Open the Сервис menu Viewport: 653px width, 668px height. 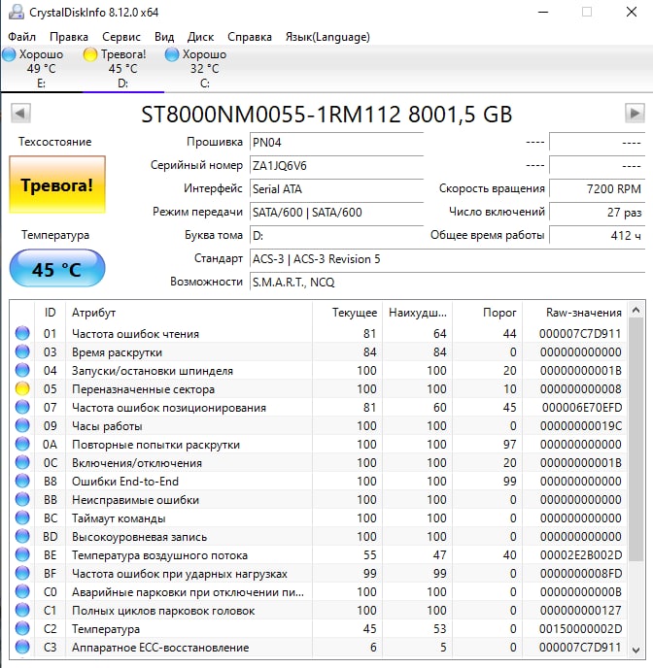click(x=121, y=37)
